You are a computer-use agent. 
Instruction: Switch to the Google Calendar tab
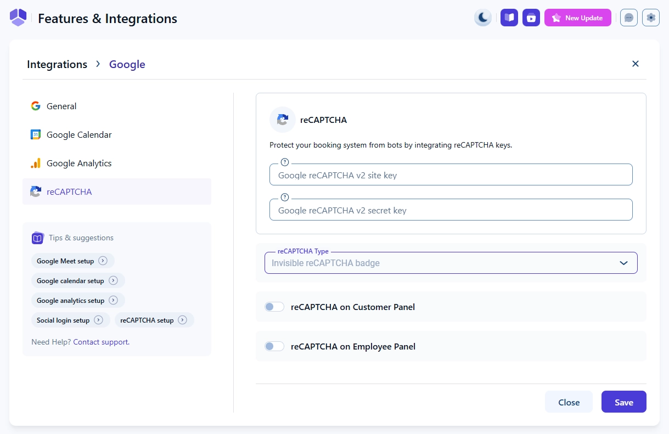coord(79,135)
